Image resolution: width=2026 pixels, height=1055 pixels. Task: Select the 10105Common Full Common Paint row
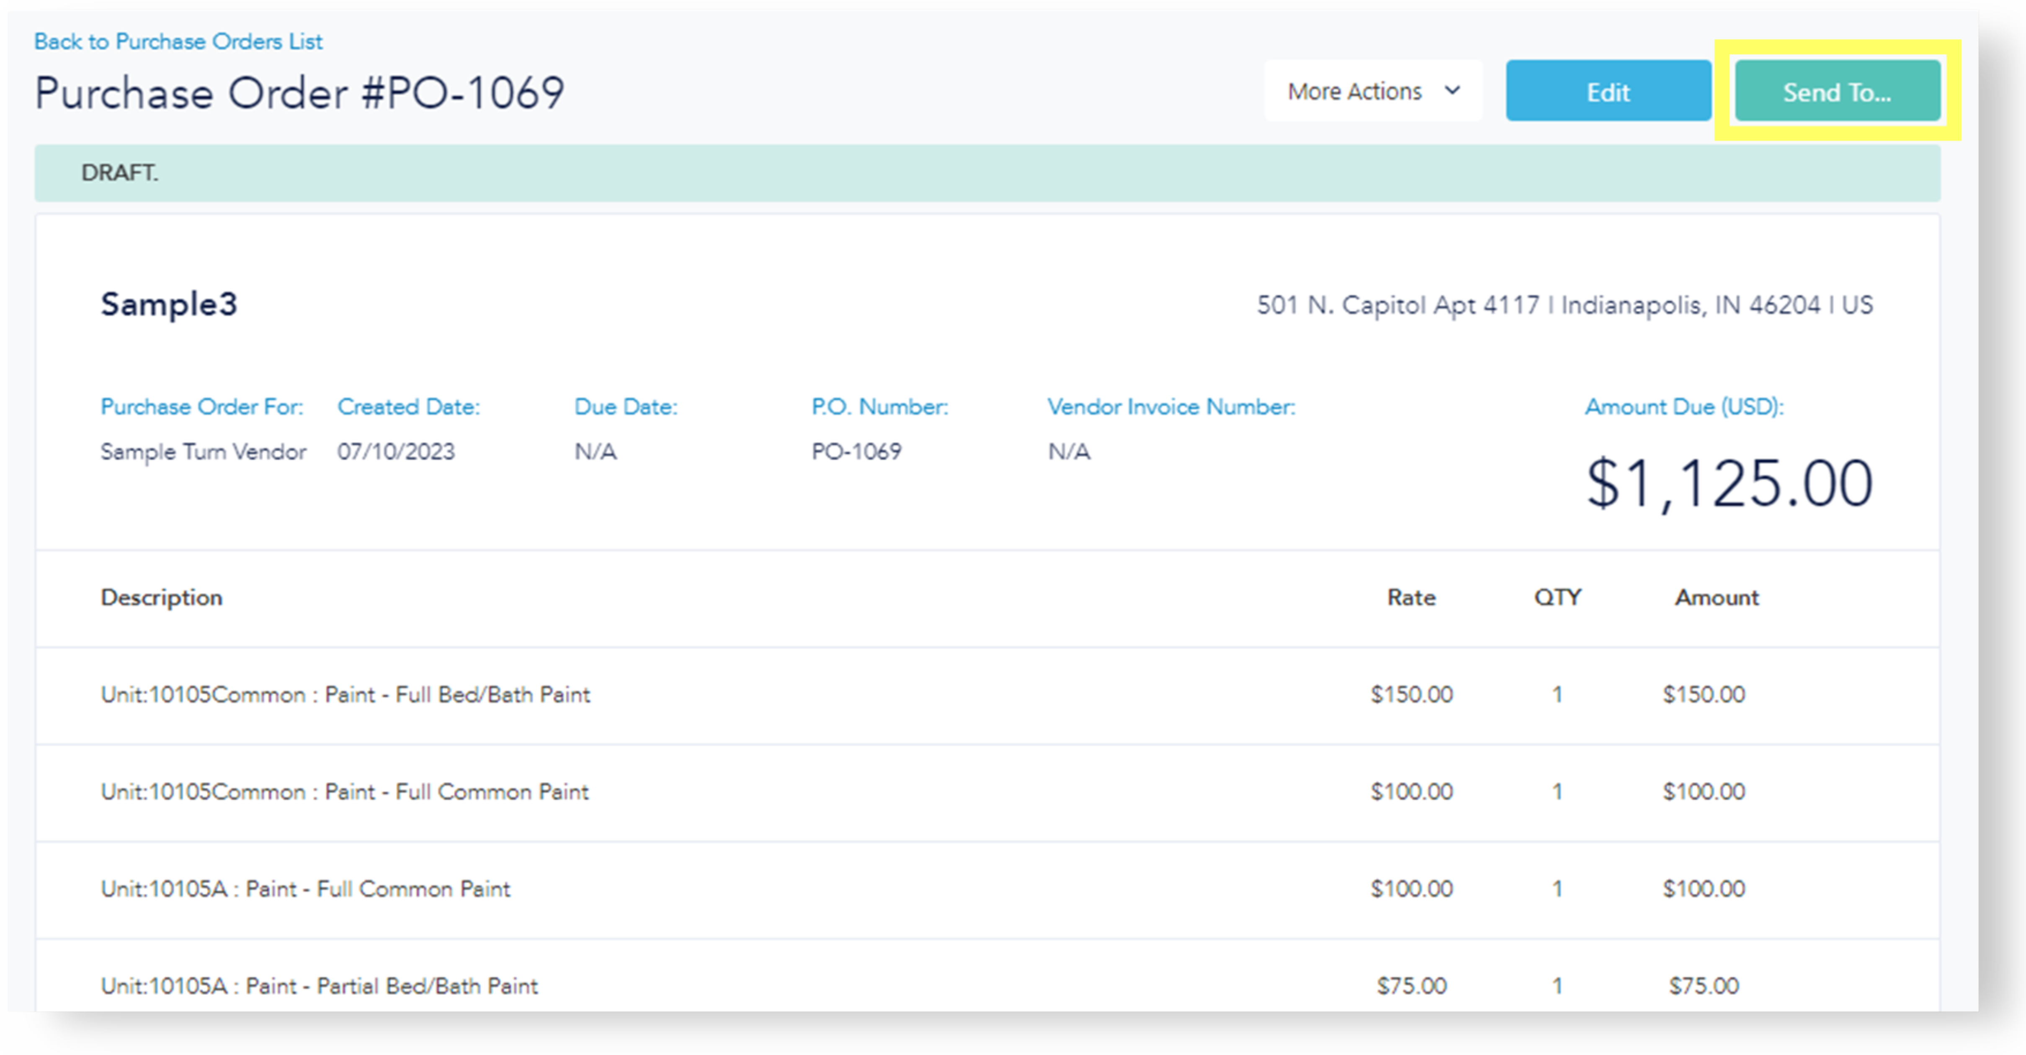pyautogui.click(x=344, y=792)
